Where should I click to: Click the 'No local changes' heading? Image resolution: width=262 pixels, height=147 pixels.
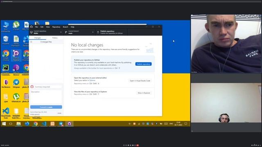point(87,45)
